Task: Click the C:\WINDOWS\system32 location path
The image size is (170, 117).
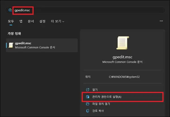Action: point(124,77)
